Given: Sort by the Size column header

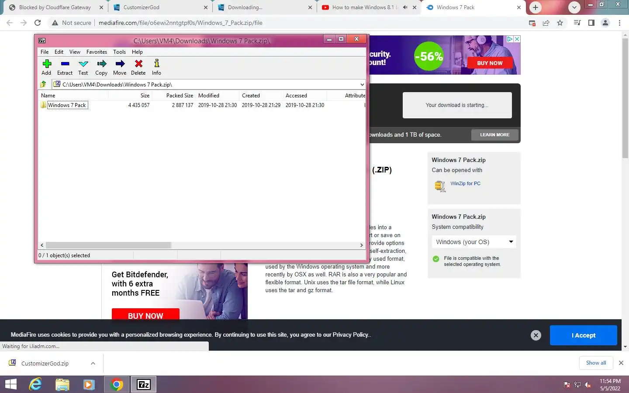Looking at the screenshot, I should click(130, 96).
